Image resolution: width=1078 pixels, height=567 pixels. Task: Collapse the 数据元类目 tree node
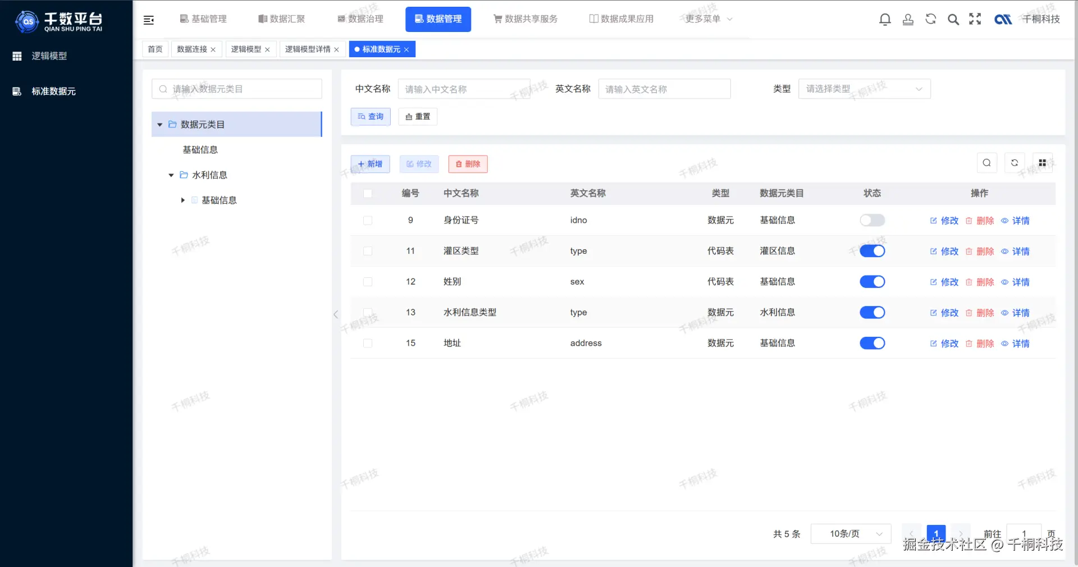tap(160, 125)
